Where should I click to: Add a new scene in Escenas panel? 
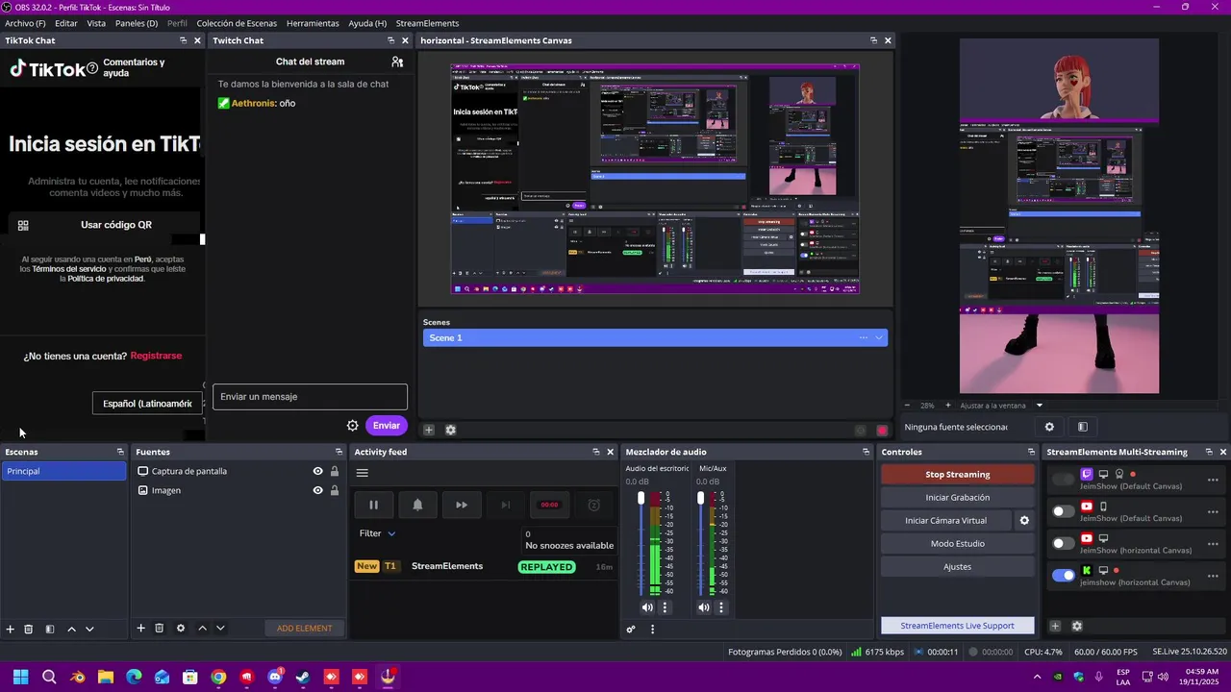[x=11, y=629]
